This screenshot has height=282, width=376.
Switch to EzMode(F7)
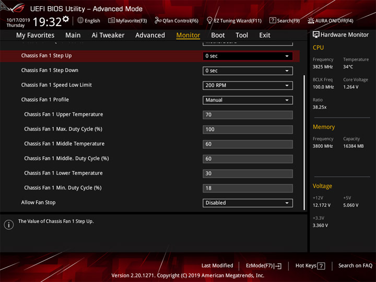(x=264, y=266)
